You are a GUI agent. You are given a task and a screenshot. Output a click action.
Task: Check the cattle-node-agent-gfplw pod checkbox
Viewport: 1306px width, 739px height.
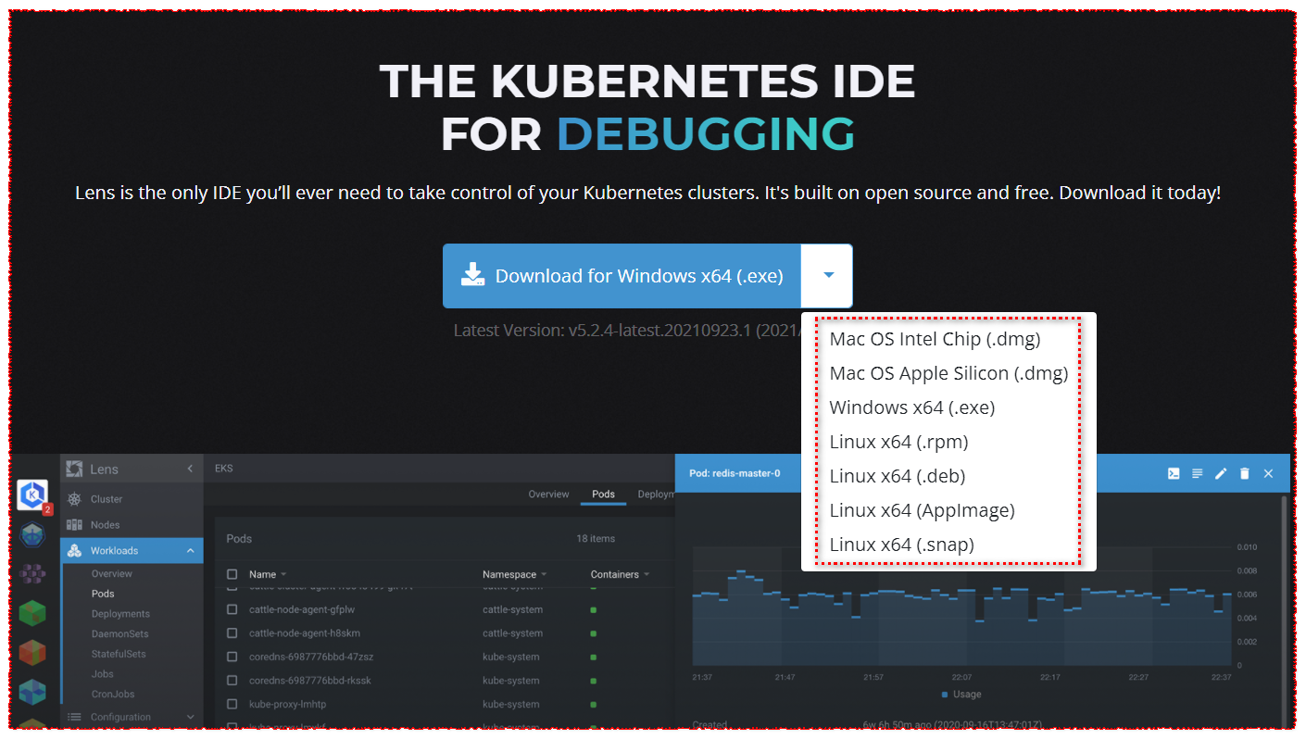click(x=232, y=610)
